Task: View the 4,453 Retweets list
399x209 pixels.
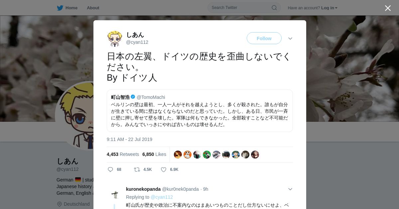Action: point(123,154)
